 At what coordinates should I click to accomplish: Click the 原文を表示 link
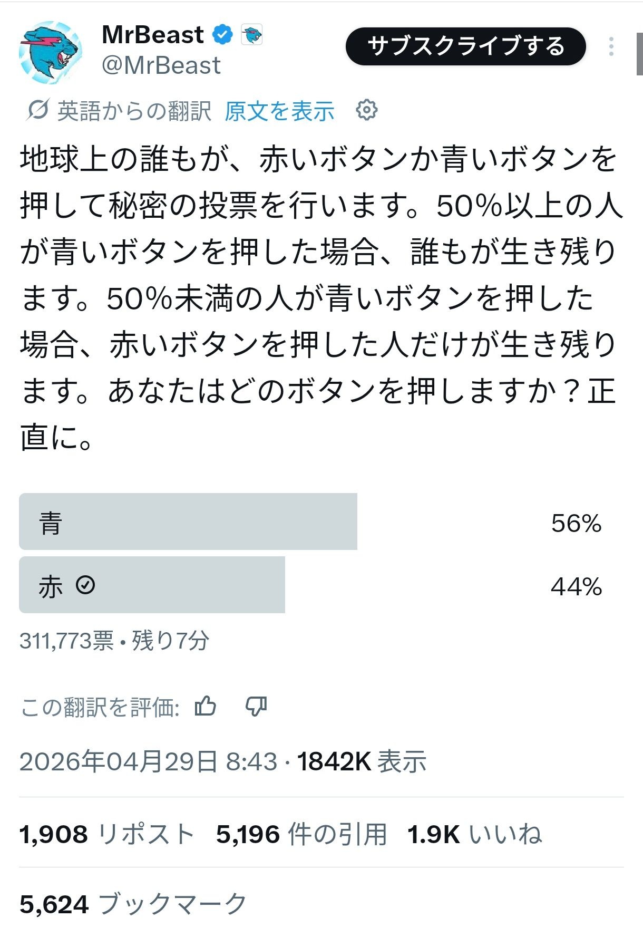coord(279,111)
